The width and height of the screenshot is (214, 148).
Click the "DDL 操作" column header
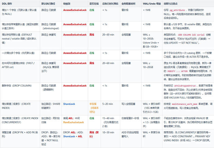click(x=20, y=4)
